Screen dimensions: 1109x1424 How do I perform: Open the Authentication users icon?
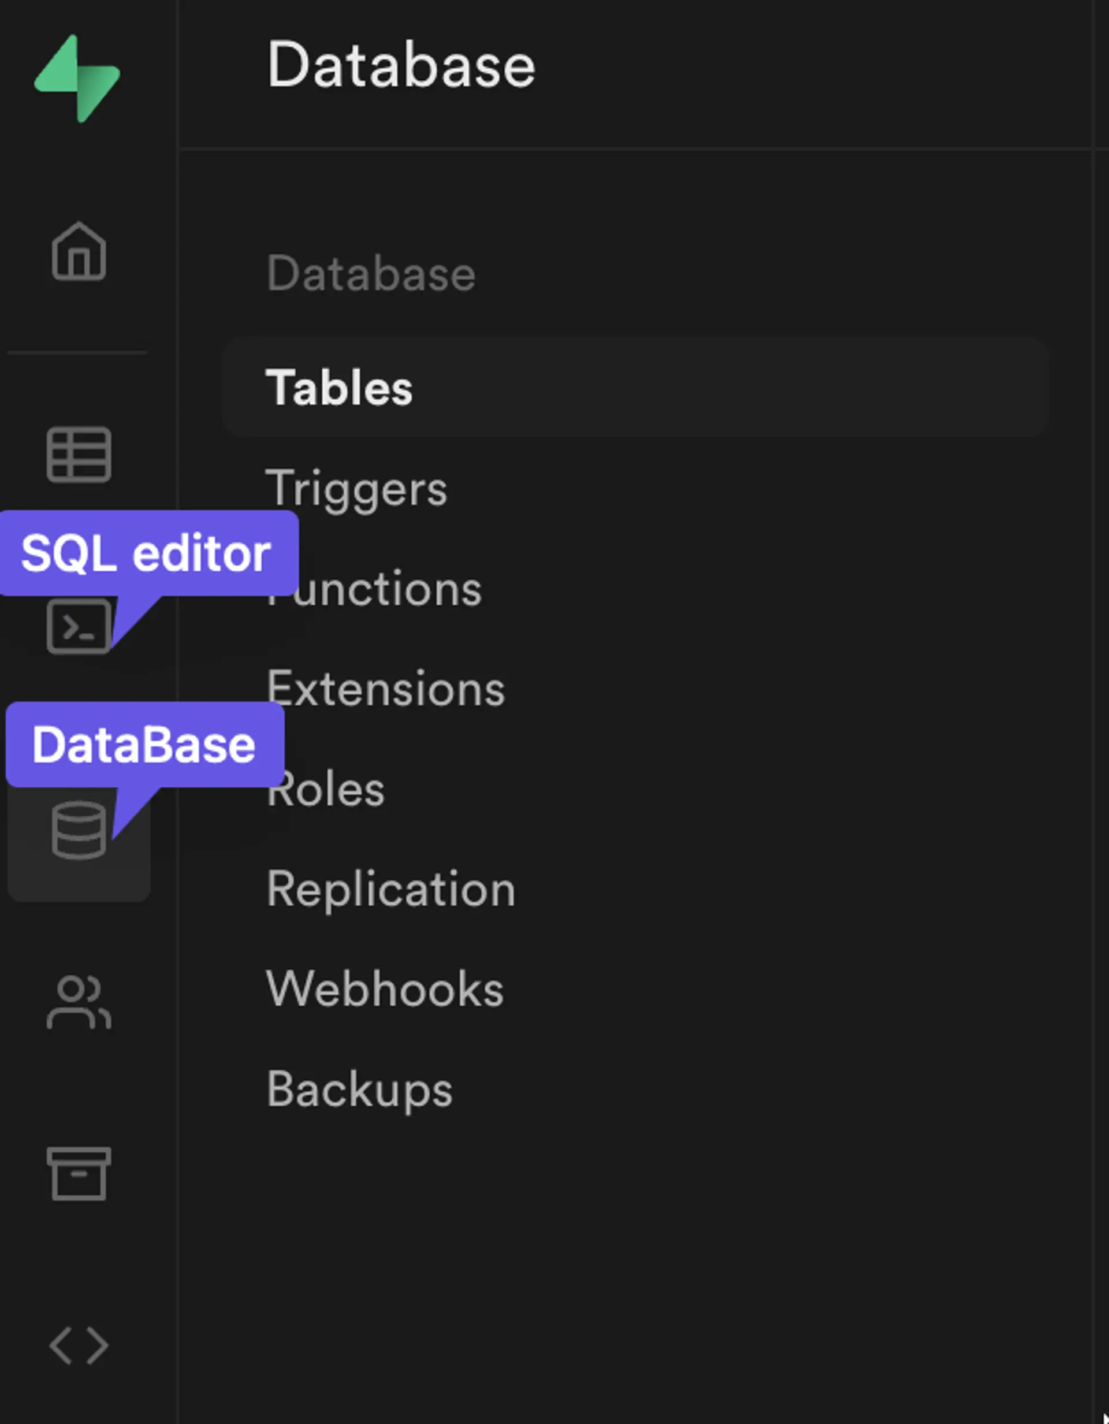[79, 1003]
